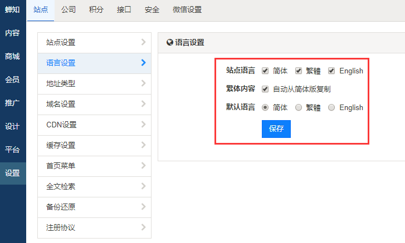Click the chevron arrow on CDN设置 row

(x=143, y=125)
